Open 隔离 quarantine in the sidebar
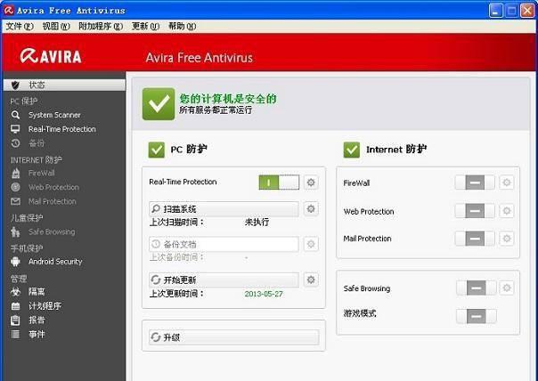The image size is (538, 381). pyautogui.click(x=37, y=292)
